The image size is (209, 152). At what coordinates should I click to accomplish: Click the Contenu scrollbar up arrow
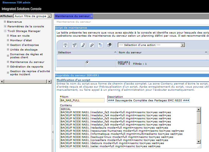(x=199, y=109)
